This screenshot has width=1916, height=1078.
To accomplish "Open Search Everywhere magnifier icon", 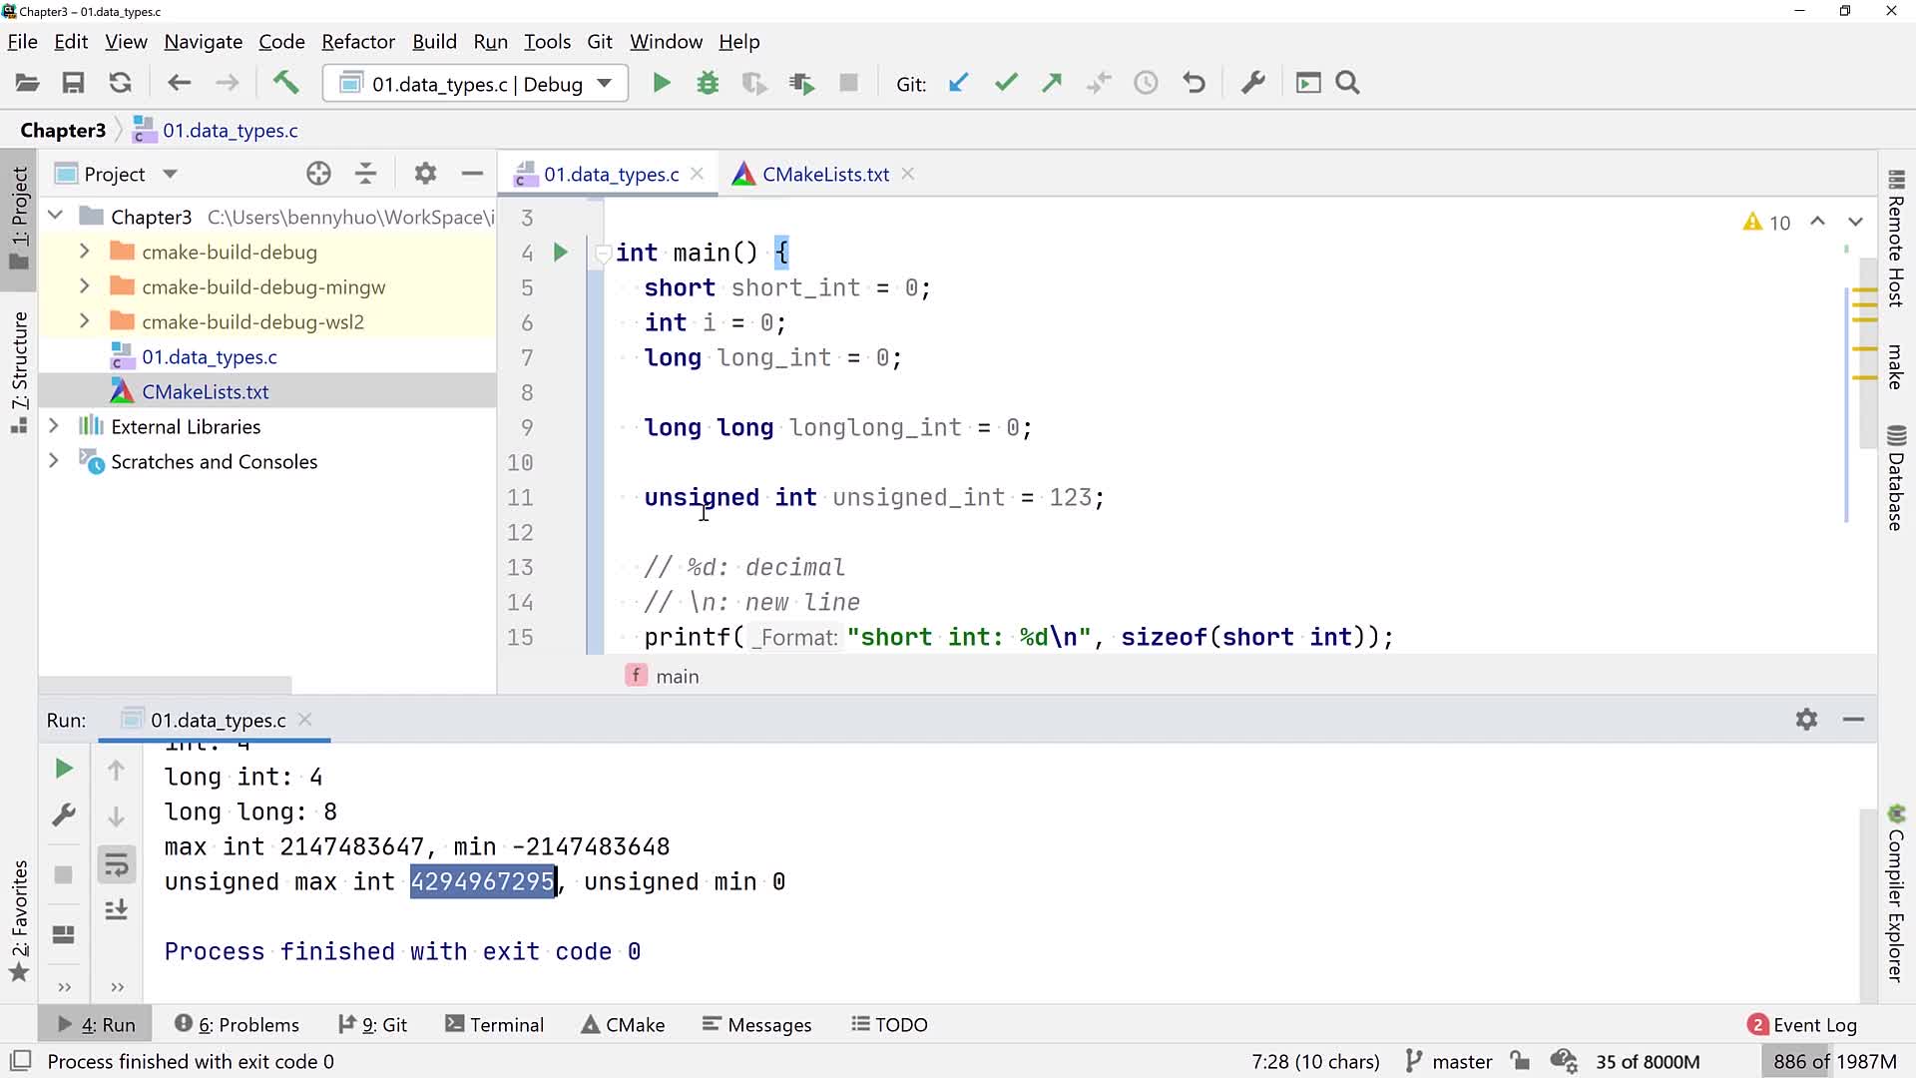I will (1348, 83).
